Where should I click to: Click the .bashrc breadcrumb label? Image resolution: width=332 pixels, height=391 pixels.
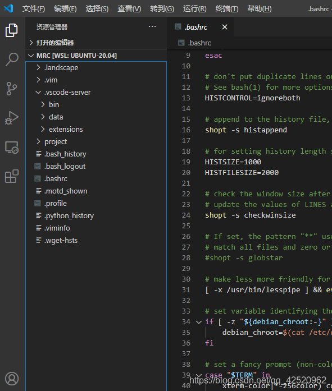click(199, 43)
